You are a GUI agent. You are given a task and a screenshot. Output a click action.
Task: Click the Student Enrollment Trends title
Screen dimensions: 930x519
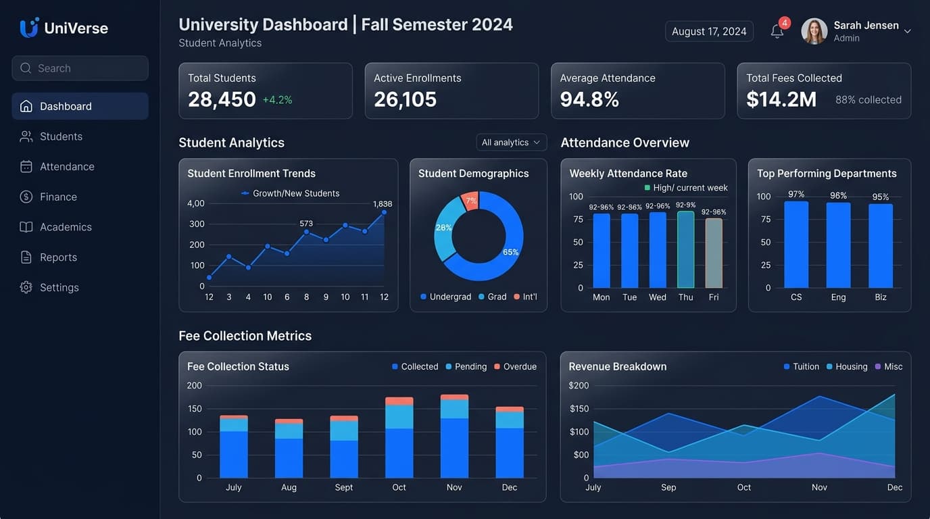coord(251,174)
